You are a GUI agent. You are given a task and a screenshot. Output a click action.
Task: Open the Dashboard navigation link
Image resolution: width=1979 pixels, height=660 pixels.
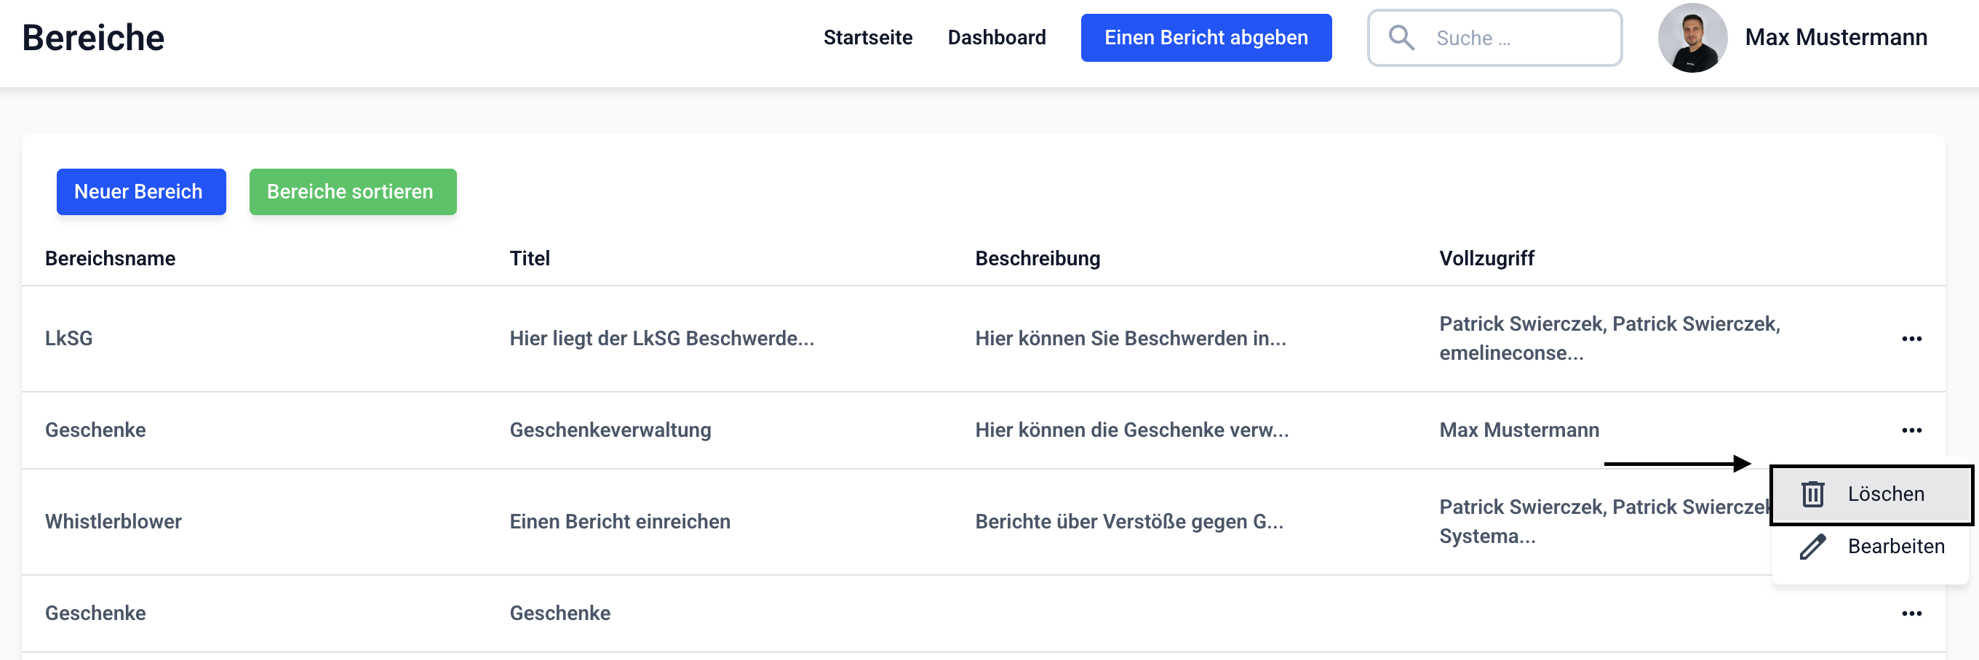(995, 38)
